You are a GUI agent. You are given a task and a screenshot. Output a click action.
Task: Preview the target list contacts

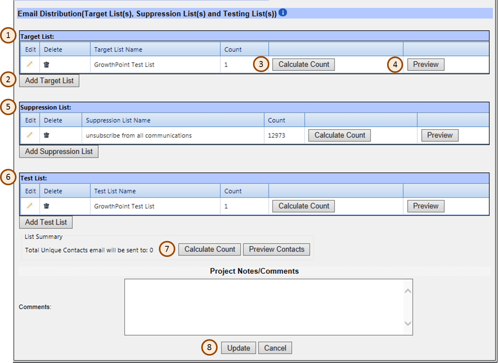[x=425, y=64]
